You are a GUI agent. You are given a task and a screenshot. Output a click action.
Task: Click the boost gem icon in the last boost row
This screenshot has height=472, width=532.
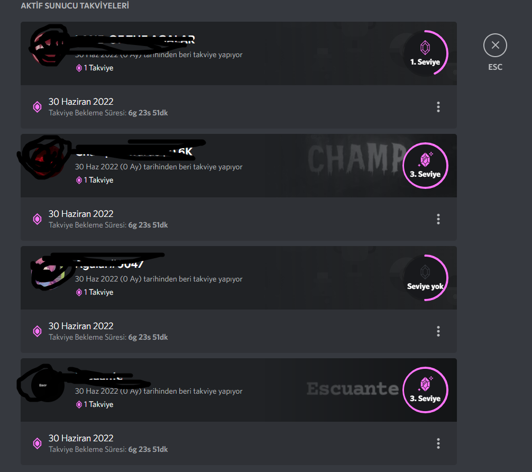click(38, 443)
